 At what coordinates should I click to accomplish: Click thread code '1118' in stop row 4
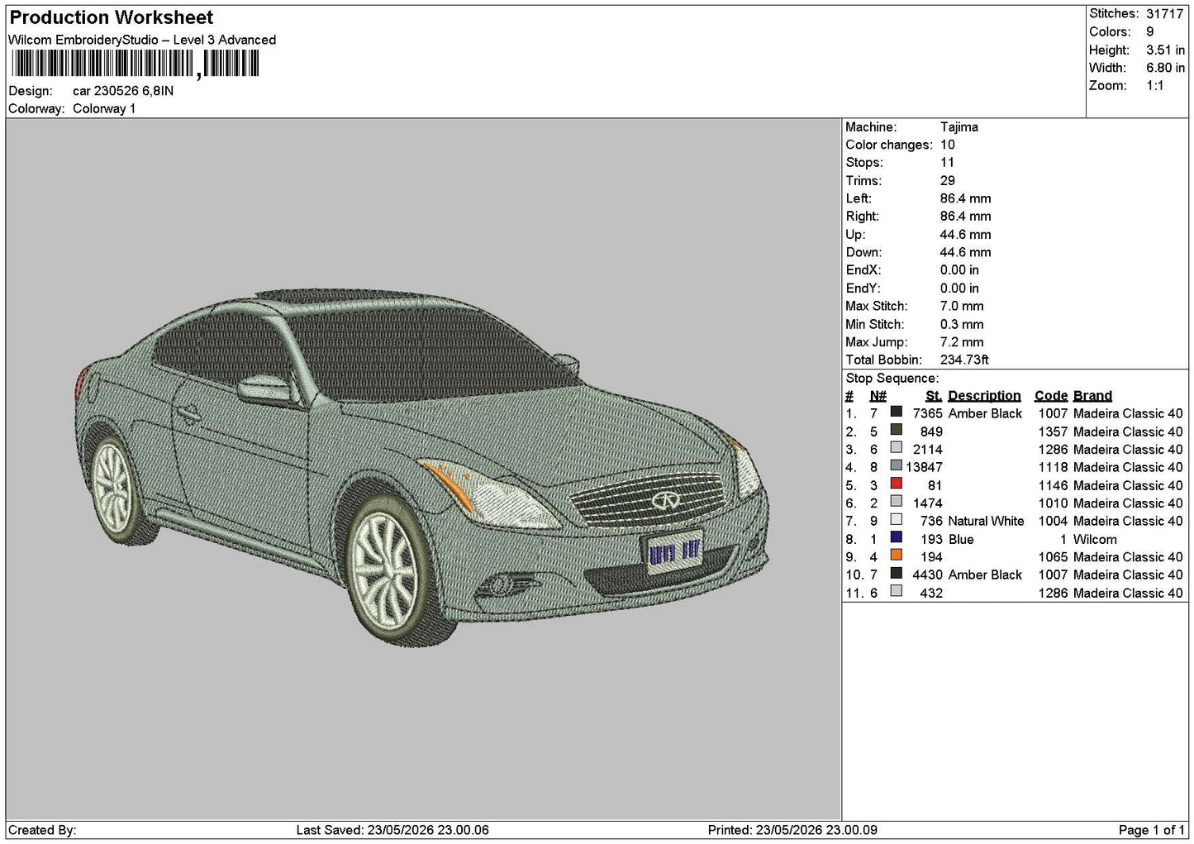coord(1053,468)
